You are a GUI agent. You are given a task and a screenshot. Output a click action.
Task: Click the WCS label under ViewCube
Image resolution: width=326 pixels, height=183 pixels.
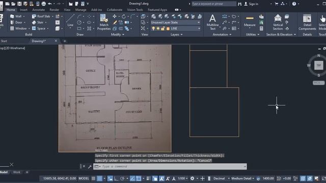(318, 82)
